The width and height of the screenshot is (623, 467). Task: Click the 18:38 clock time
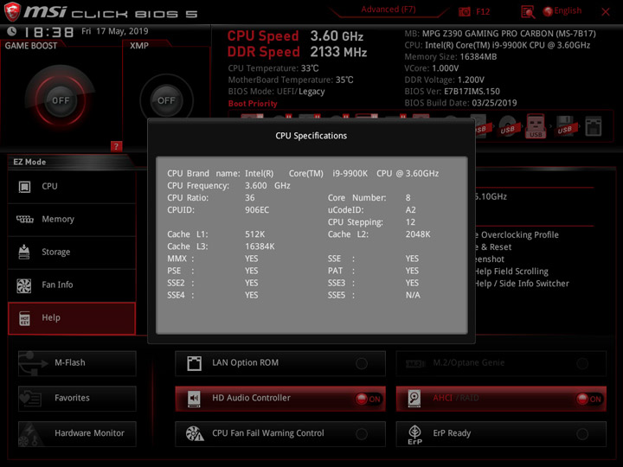49,32
